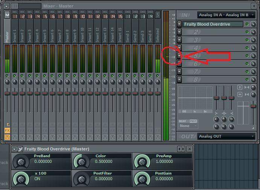Screen dimensions: 260x190
Task: Open effect slot 5 dropdown arrow
Action: 180,56
